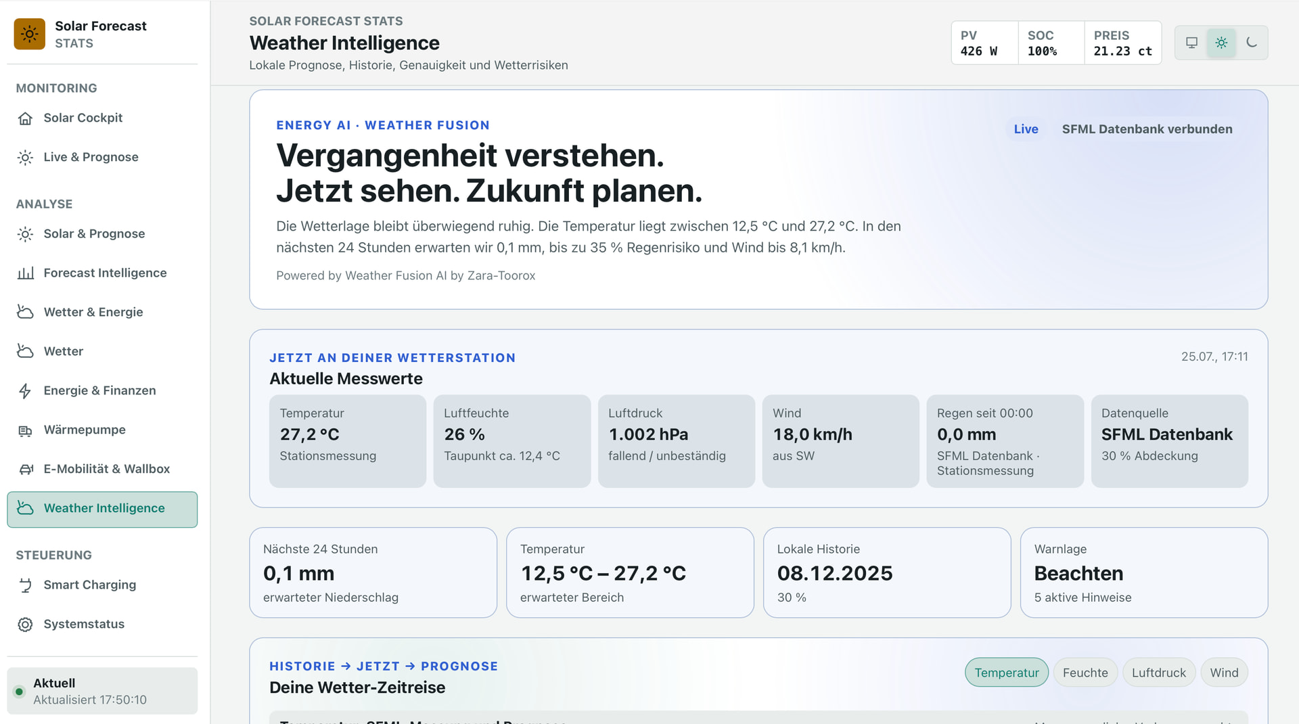Open E-Mobilität & Wallbox page
The height and width of the screenshot is (724, 1299).
(x=102, y=470)
